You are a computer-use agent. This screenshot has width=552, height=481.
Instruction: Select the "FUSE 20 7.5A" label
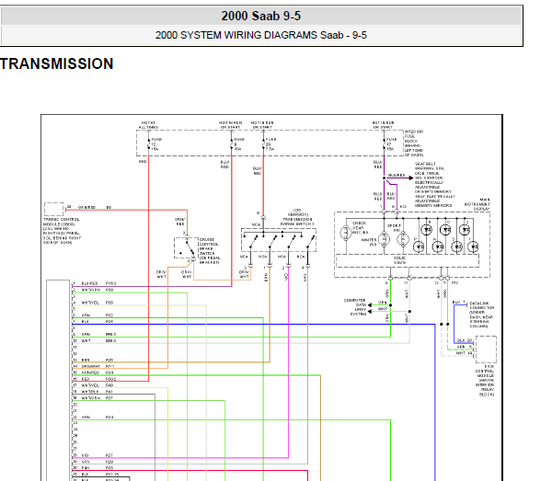(x=270, y=144)
